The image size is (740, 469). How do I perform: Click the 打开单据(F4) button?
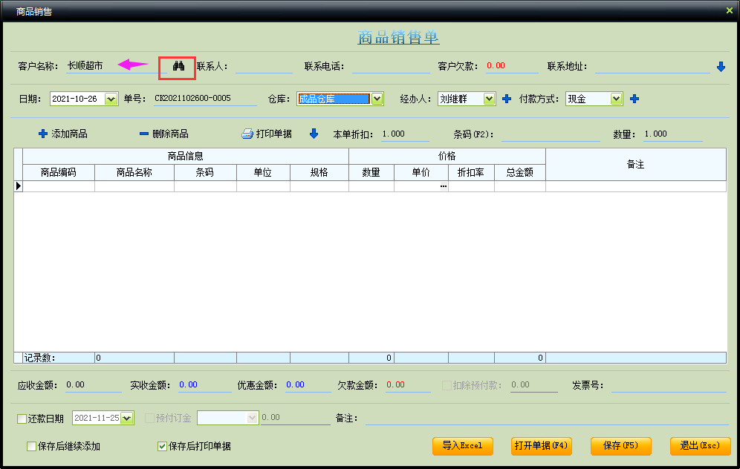pos(542,446)
